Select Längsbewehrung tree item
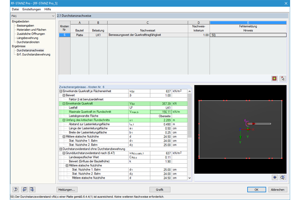This screenshot has width=300, height=200. (27, 38)
